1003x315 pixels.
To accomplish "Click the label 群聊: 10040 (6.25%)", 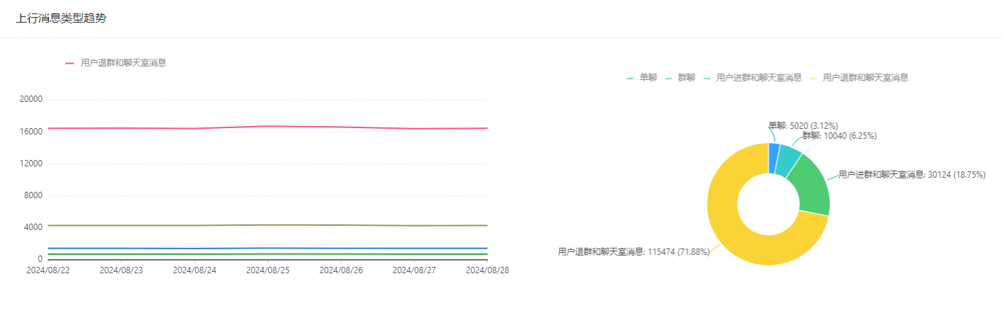I will point(839,136).
